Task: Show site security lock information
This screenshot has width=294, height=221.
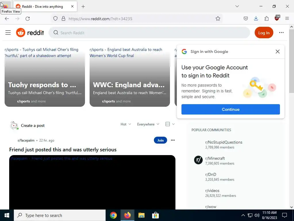Action: 63,19
